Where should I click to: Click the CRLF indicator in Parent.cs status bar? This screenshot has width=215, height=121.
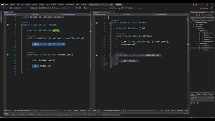187,111
